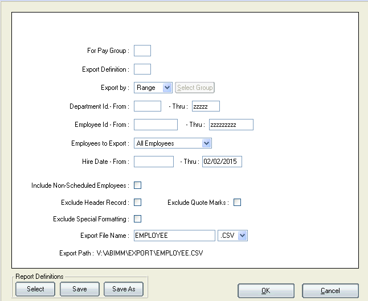Click the For Pay Group input field
368x301 pixels.
pyautogui.click(x=142, y=51)
